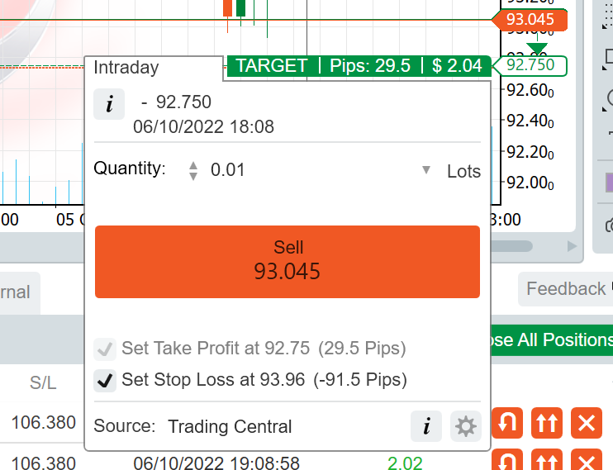Image resolution: width=613 pixels, height=470 pixels.
Task: Close the first position with X icon
Action: (x=587, y=423)
